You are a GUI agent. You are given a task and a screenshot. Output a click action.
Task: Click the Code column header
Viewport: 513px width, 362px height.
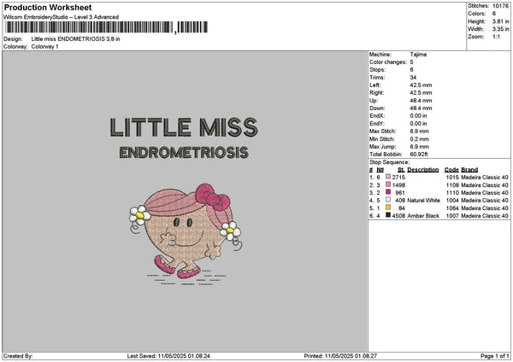pos(451,170)
